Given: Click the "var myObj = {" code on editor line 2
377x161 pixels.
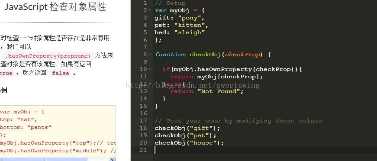Looking at the screenshot, I should (x=180, y=10).
